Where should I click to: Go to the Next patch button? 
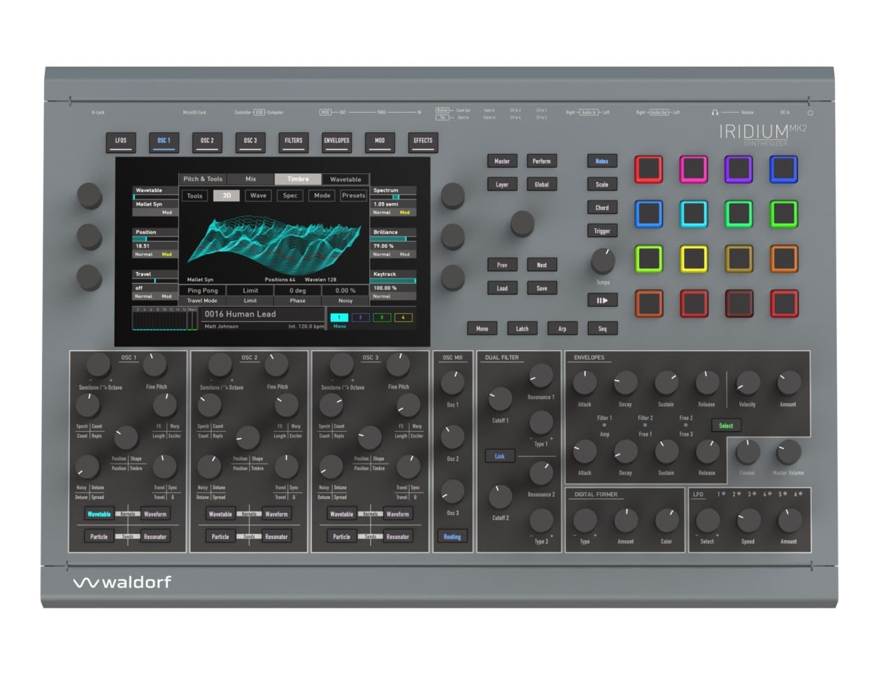(x=542, y=265)
